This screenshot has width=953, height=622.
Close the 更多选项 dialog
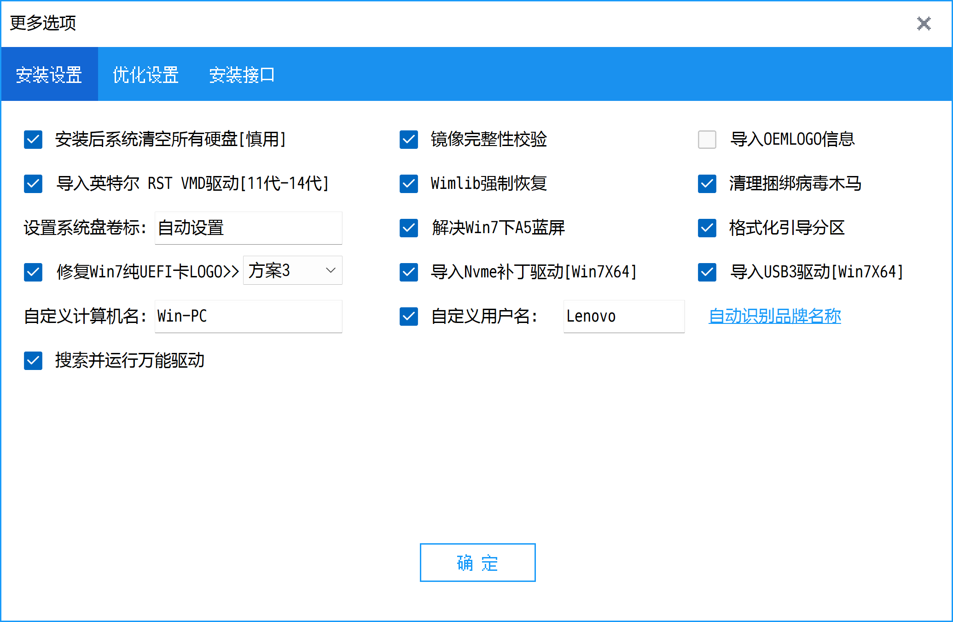[x=924, y=23]
